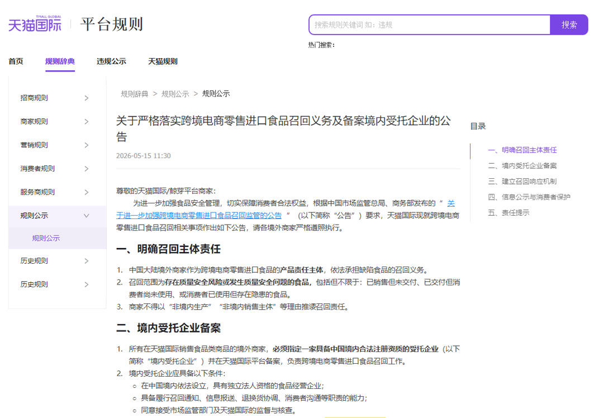Expand chevron next to 消费者规则
594x418 pixels.
pyautogui.click(x=87, y=169)
